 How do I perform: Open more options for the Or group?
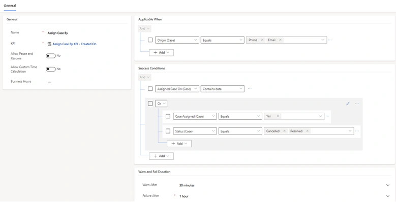click(x=357, y=104)
